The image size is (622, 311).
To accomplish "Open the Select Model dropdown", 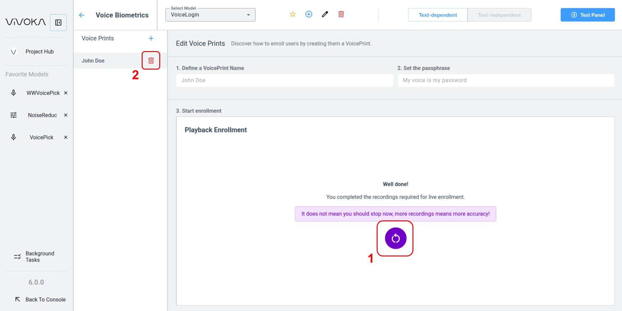I will pyautogui.click(x=210, y=15).
